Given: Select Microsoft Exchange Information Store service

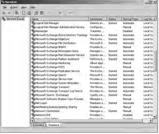Looking at the screenshot, I should click(x=57, y=51).
